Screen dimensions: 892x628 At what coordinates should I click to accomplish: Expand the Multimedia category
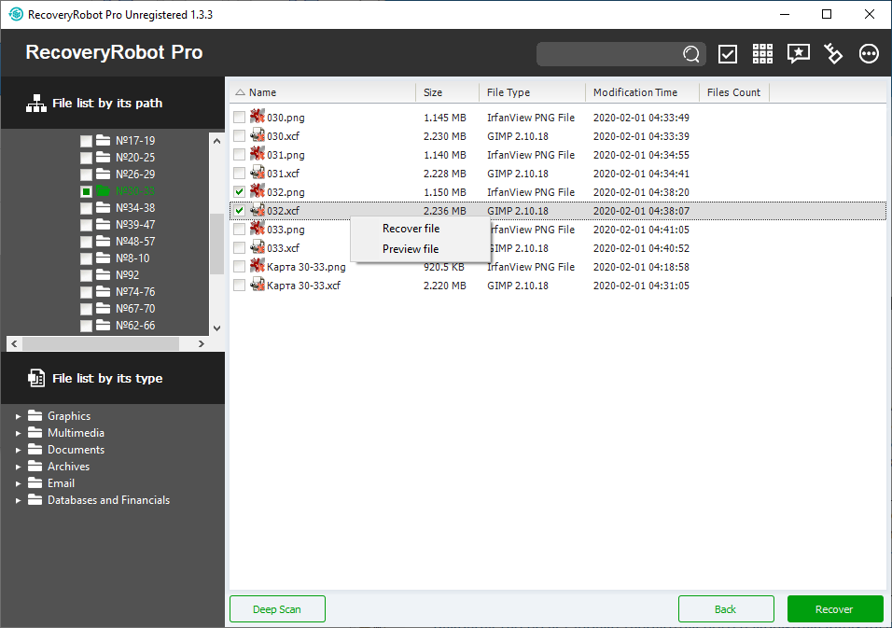click(19, 433)
